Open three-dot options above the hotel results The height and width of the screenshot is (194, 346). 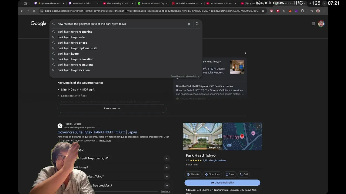(245, 53)
